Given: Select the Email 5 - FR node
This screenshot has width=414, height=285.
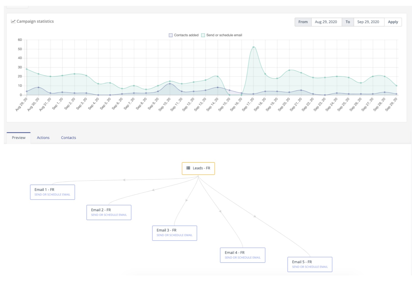Looking at the screenshot, I should coord(310,264).
